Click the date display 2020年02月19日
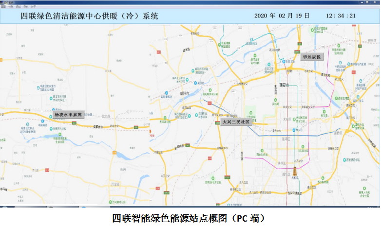Screen dimensions: 381x226 (x=282, y=16)
